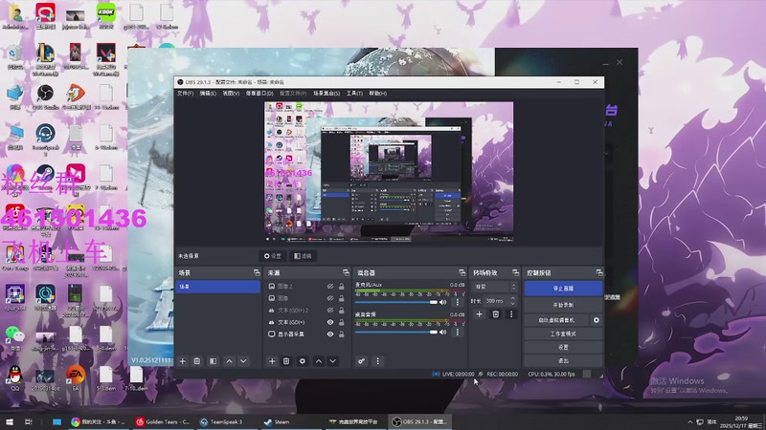Toggle visibility of 图像 source
Image resolution: width=766 pixels, height=430 pixels.
[x=330, y=298]
